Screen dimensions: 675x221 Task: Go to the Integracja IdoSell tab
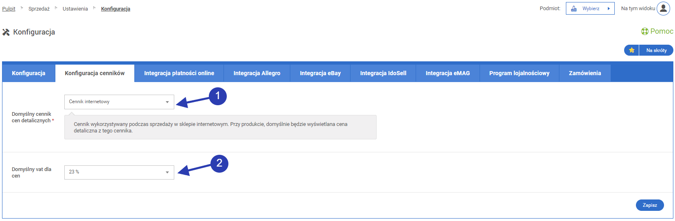383,74
